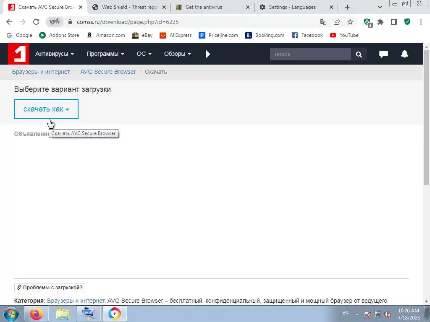Close the Web Shield tab
Screen dimensions: 430x322
(164, 7)
